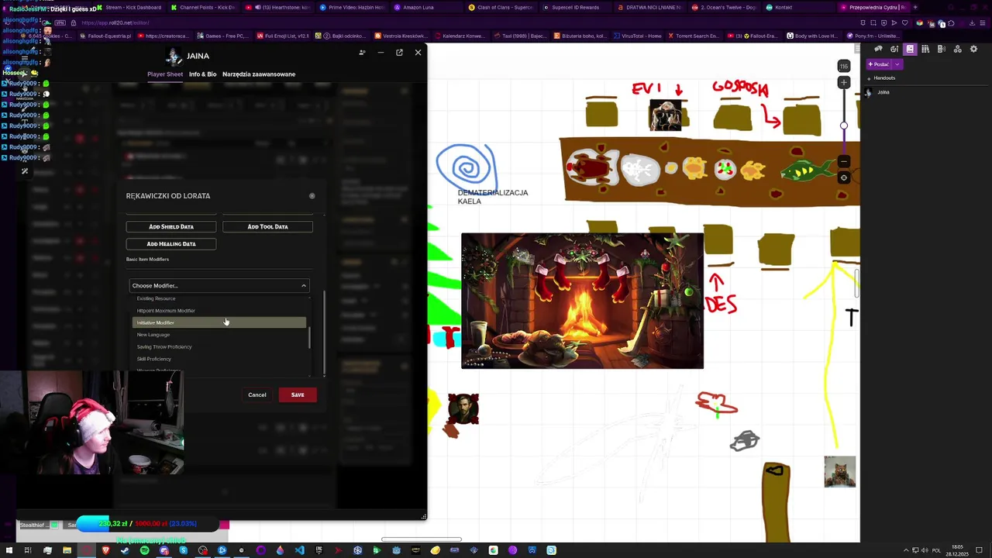The image size is (992, 558).
Task: Open the Jaina journal entry
Action: pyautogui.click(x=883, y=92)
